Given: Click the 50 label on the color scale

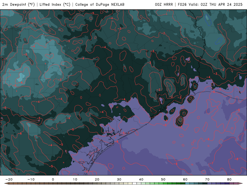Looking at the screenshot, I should [x=163, y=179].
